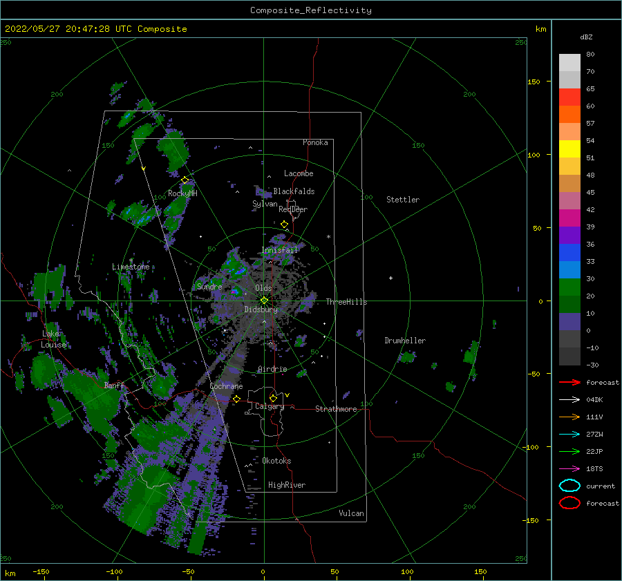Image resolution: width=622 pixels, height=581 pixels.
Task: Click the yellow diamond marker near RedDeer
Action: pyautogui.click(x=285, y=225)
